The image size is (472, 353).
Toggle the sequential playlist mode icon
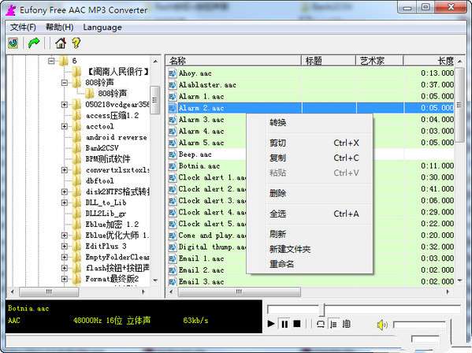tap(333, 324)
